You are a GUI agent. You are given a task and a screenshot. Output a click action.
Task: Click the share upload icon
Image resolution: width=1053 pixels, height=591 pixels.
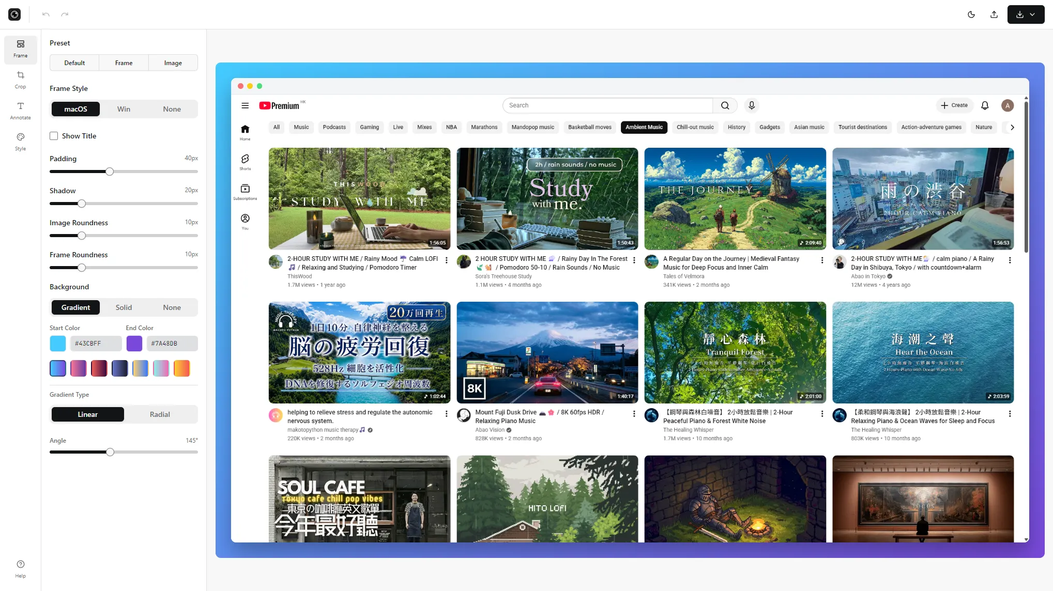click(994, 14)
